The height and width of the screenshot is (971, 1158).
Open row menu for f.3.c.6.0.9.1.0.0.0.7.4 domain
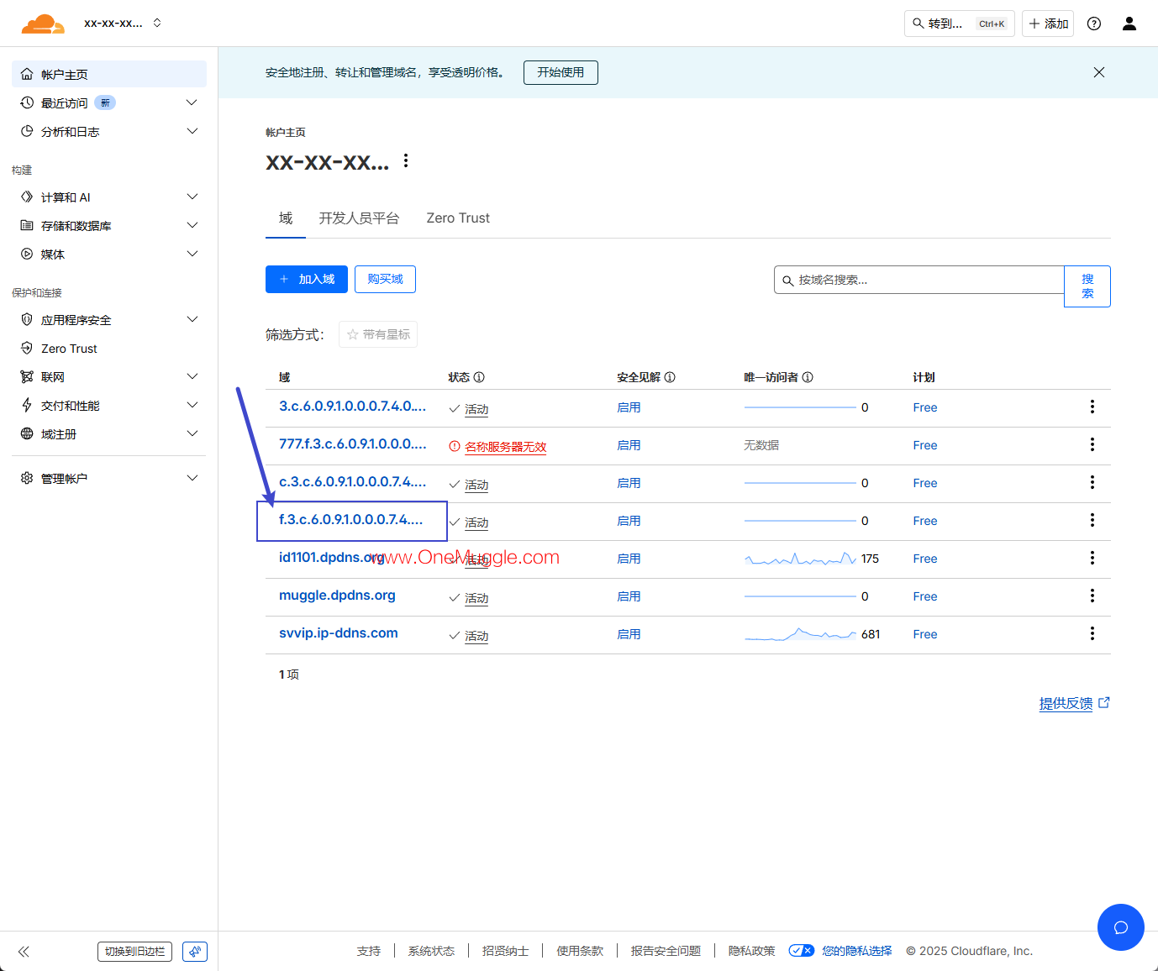click(x=1092, y=520)
